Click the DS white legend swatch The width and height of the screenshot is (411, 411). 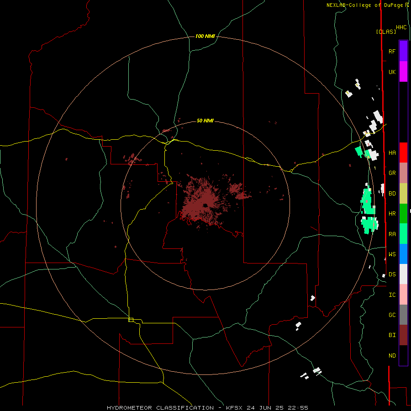(403, 274)
